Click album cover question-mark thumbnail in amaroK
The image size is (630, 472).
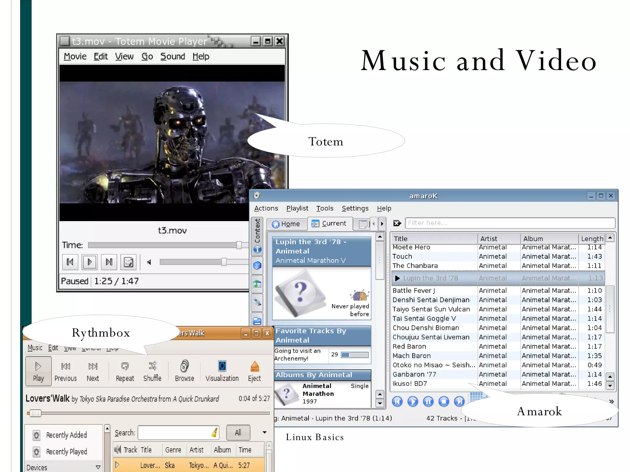point(300,293)
